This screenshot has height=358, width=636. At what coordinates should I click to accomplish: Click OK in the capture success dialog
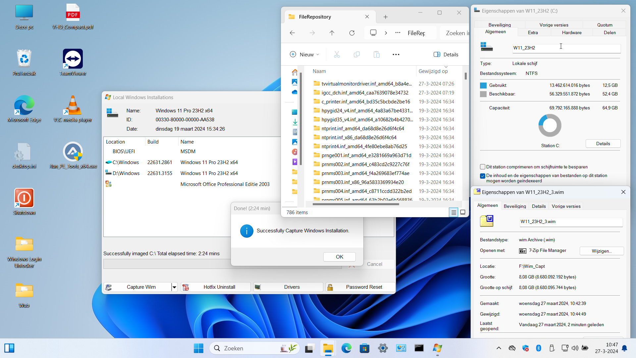tap(340, 257)
